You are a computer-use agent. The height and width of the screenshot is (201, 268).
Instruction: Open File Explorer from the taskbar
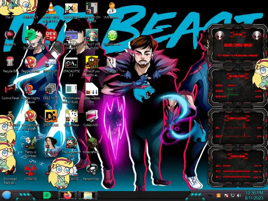coord(88,196)
